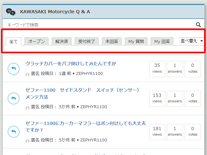207x155 pixels.
Task: Click ZEPHYR1100 tag on 1週 前 post
Action: pyautogui.click(x=89, y=73)
